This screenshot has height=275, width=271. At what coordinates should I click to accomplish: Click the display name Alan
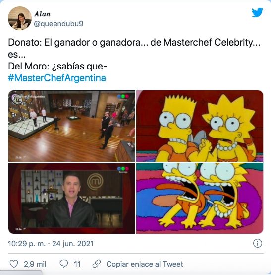pos(42,14)
